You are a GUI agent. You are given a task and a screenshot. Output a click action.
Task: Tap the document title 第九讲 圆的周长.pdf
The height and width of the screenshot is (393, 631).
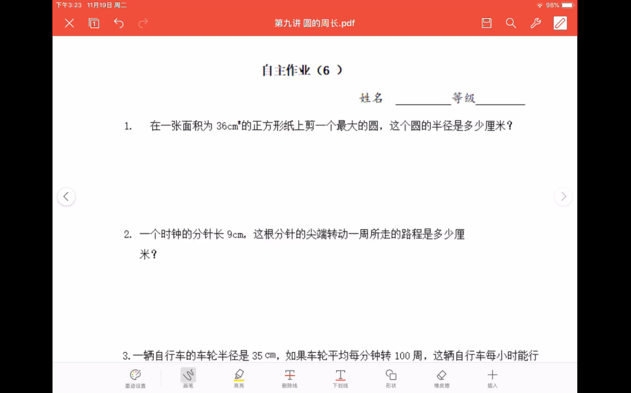coord(315,23)
